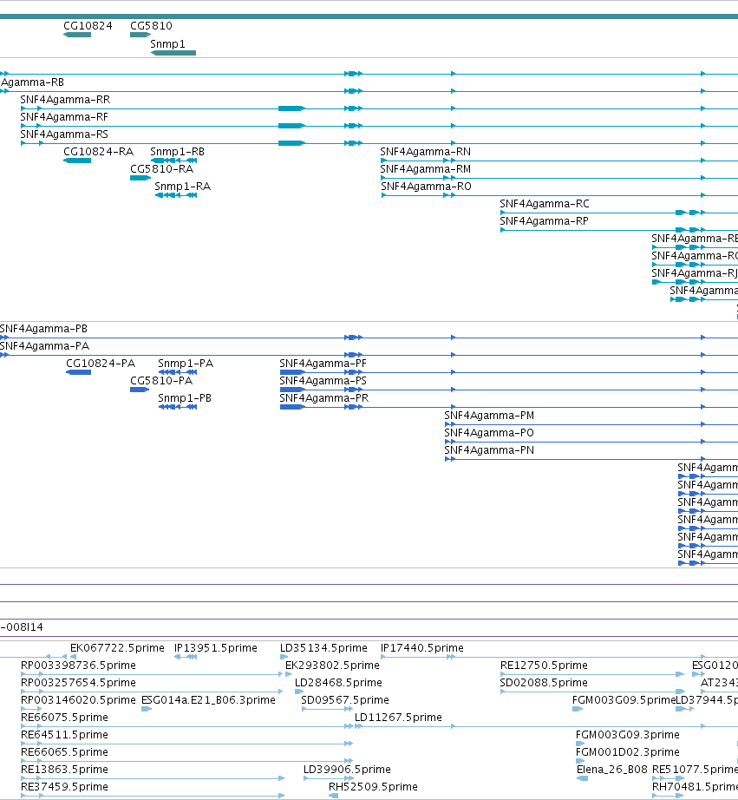Select the SNF4Agamma-RF transcript label

(64, 117)
